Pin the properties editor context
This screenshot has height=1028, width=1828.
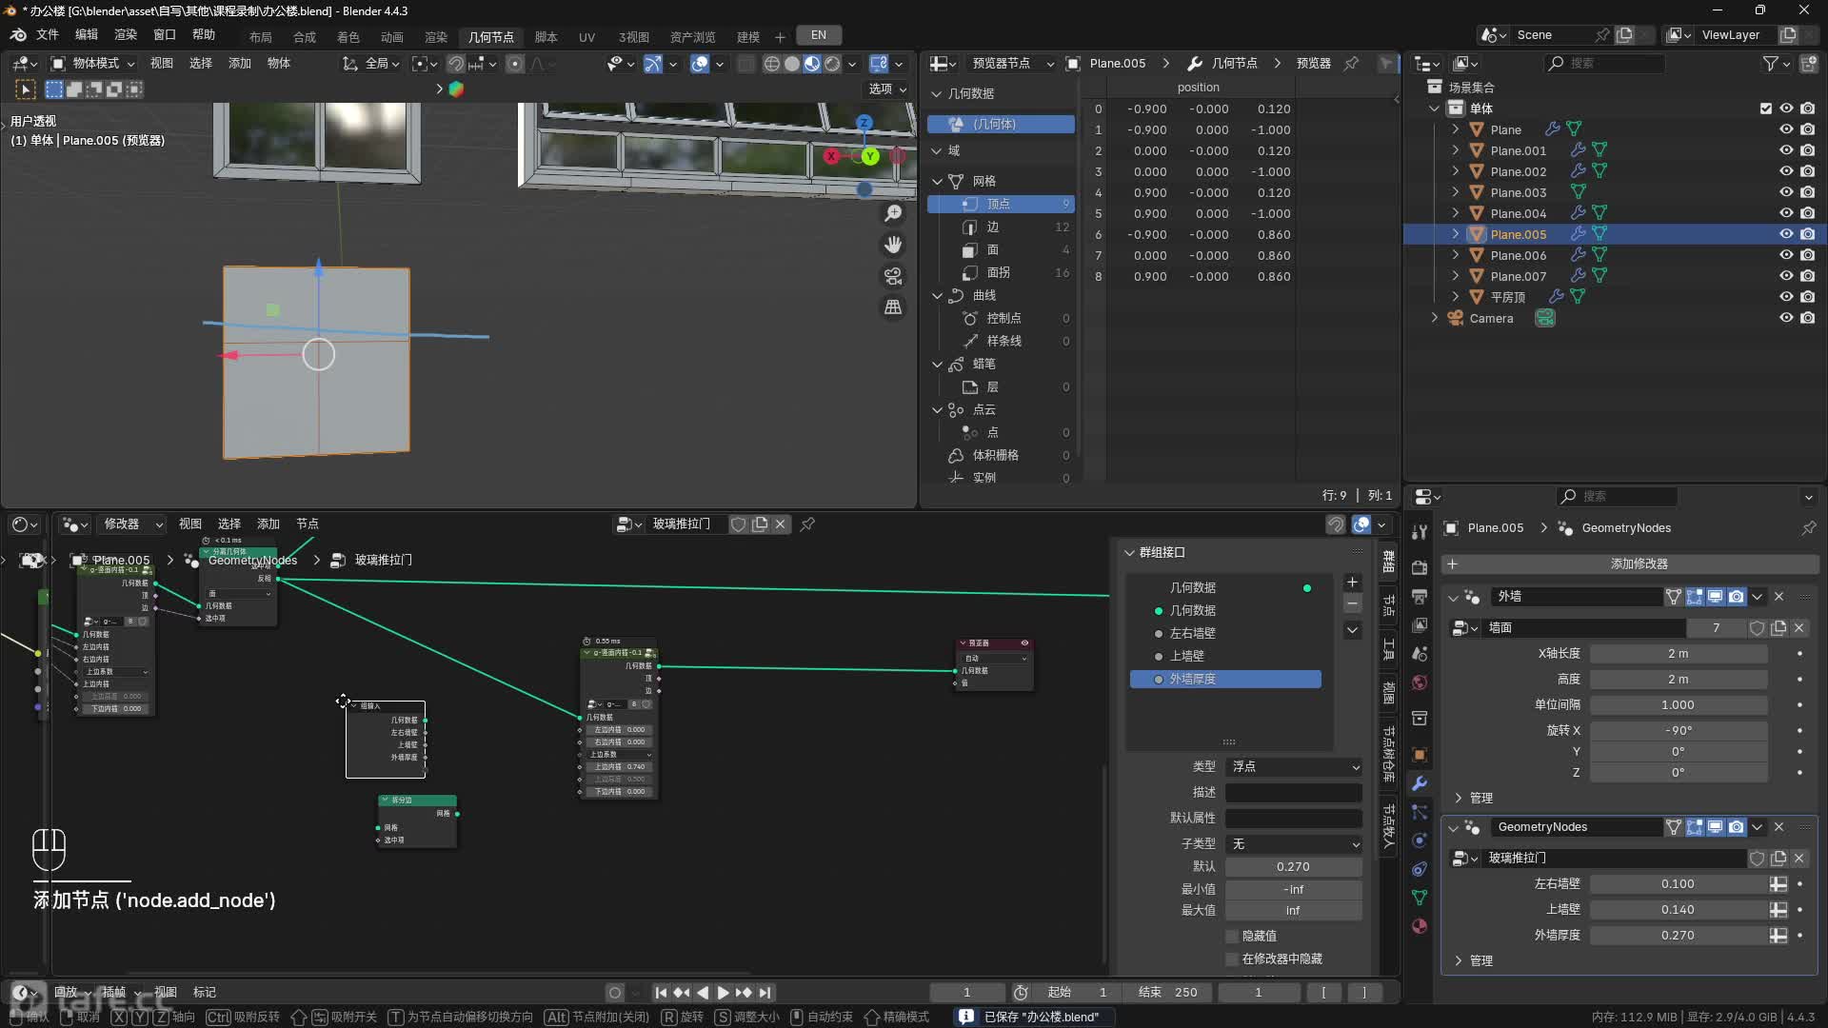(x=1808, y=528)
